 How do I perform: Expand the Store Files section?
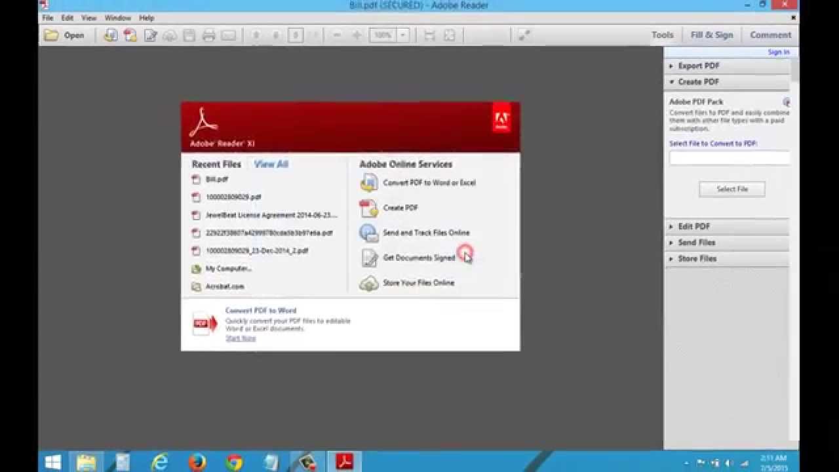(727, 258)
